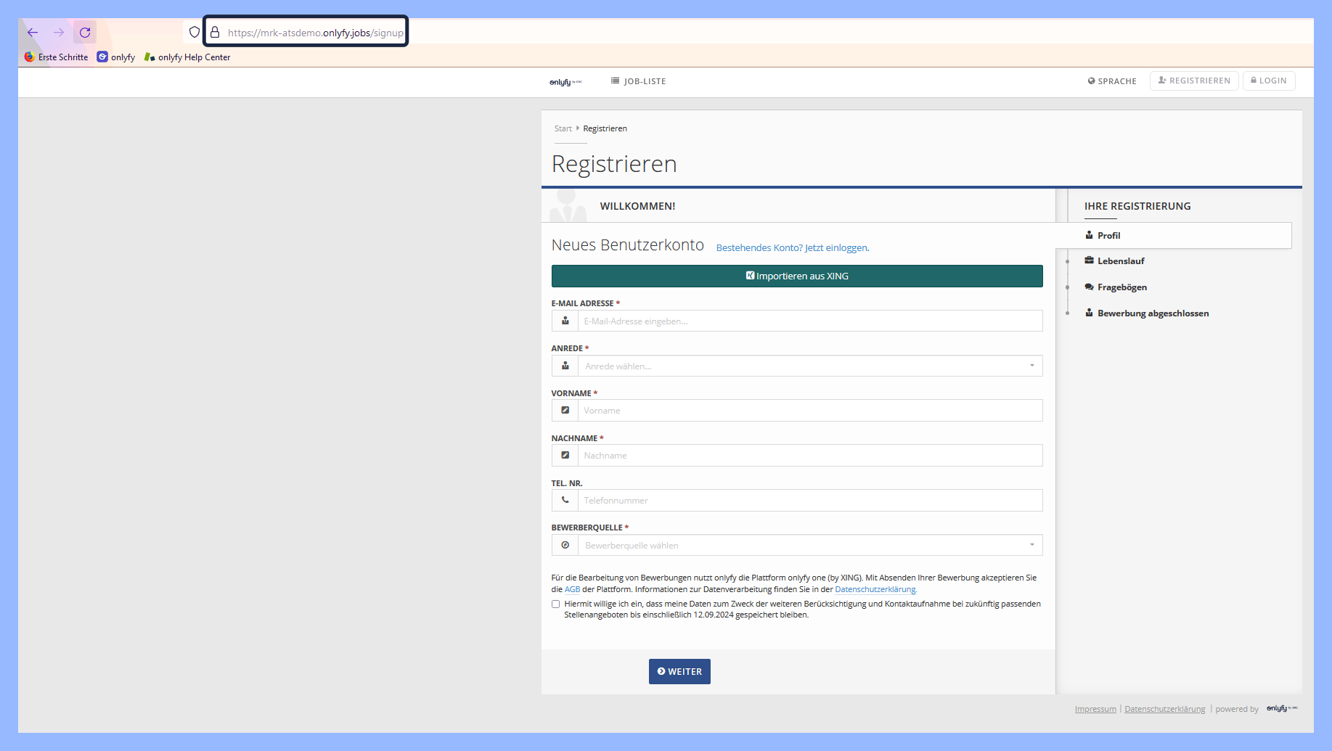Open the Sprache language selector

pyautogui.click(x=1112, y=81)
